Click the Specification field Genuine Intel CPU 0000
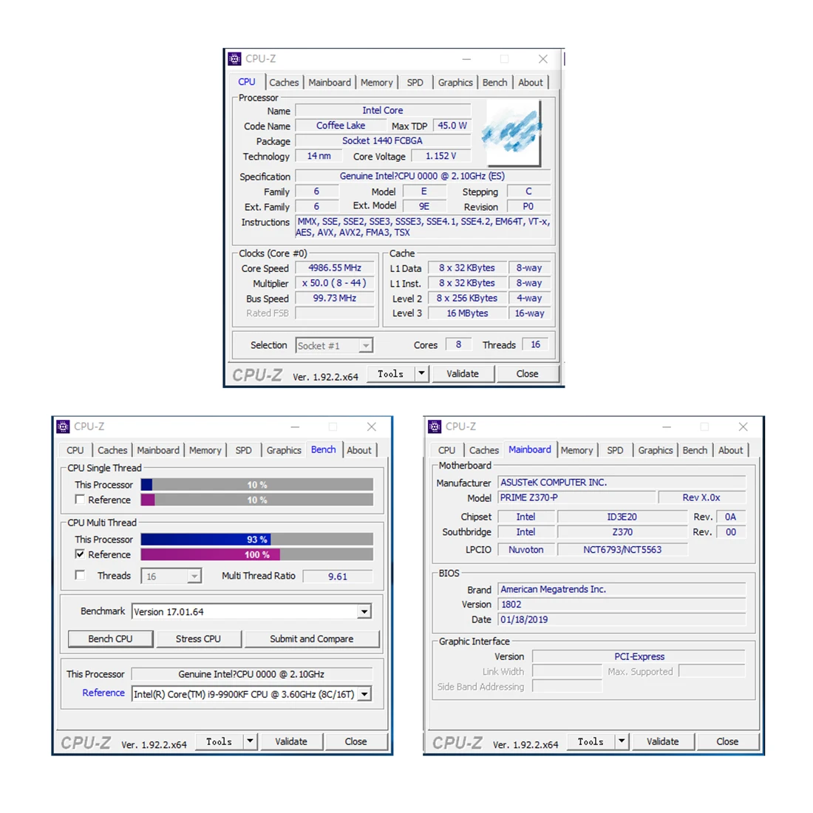813x813 pixels. pyautogui.click(x=422, y=176)
